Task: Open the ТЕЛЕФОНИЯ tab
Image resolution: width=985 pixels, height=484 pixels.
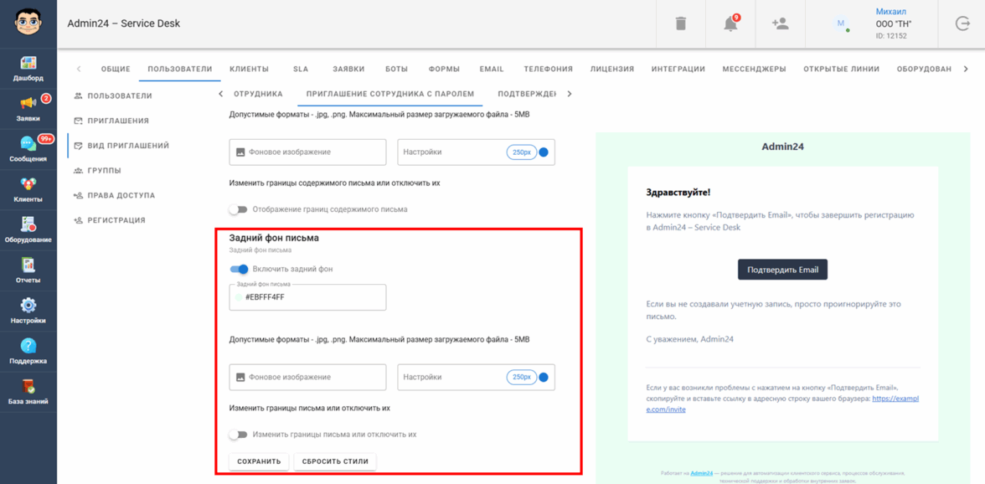Action: point(548,69)
